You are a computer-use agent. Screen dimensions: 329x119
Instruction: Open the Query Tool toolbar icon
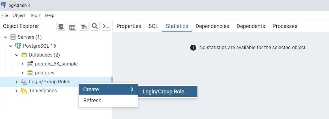tap(61, 26)
